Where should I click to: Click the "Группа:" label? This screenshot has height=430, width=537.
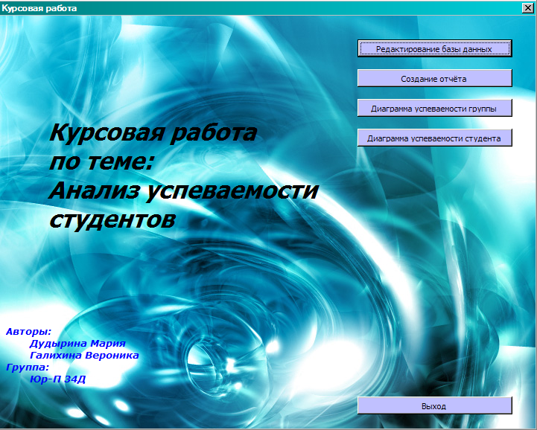click(x=28, y=368)
